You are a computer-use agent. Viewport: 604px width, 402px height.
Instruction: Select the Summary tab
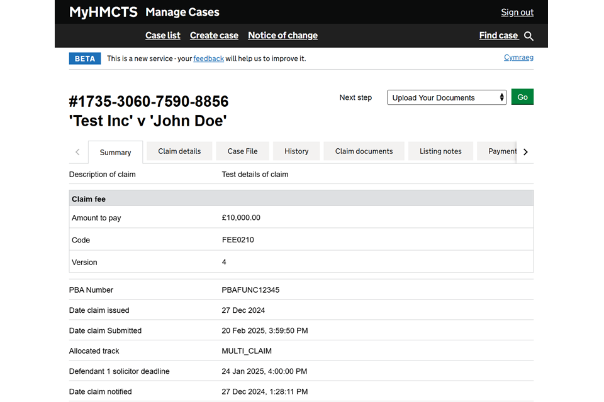[x=115, y=153]
